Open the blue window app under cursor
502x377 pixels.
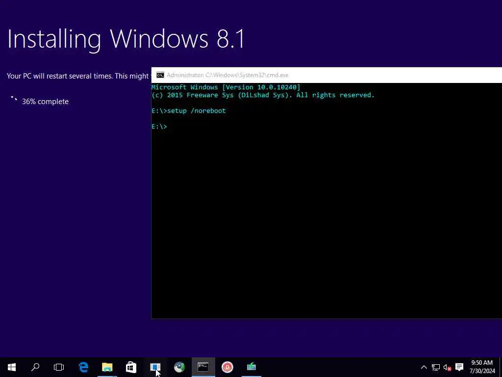point(155,367)
